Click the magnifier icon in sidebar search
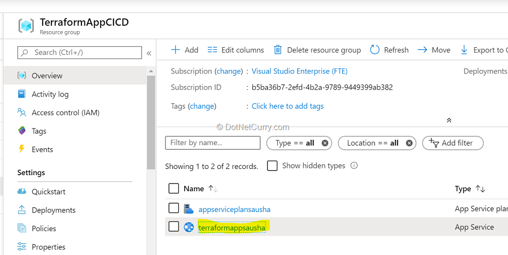 pyautogui.click(x=24, y=52)
